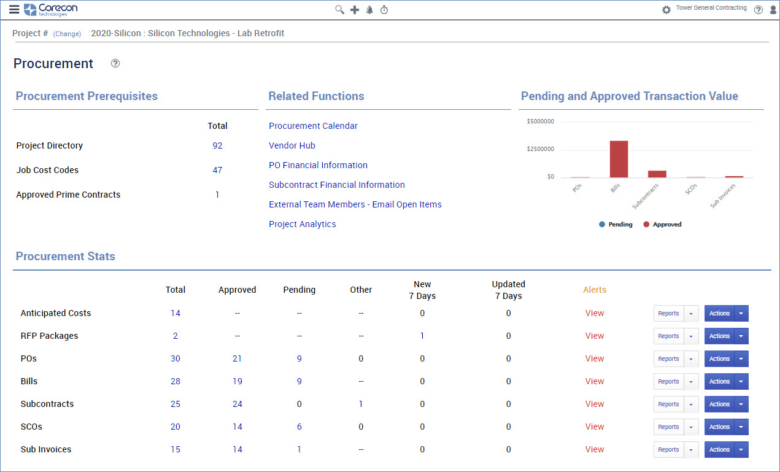Open Procurement Calendar link
Image resolution: width=780 pixels, height=472 pixels.
(x=313, y=126)
